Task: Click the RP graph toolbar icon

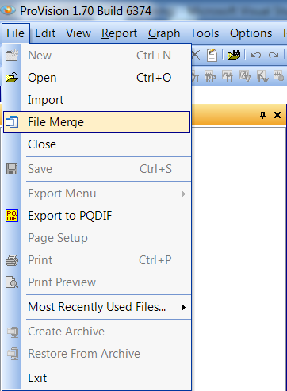Action: (x=210, y=77)
